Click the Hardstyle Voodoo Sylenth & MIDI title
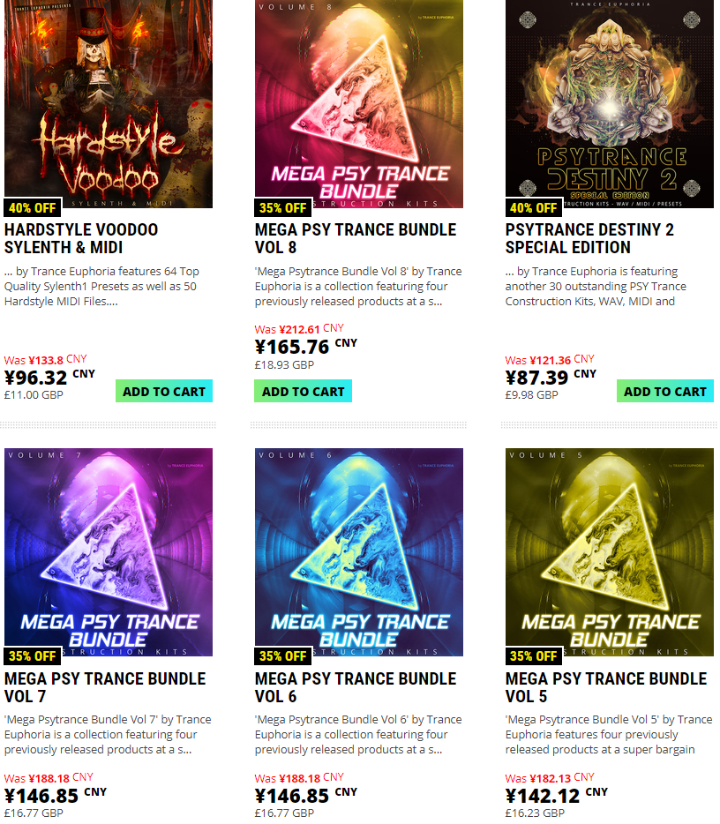Image resolution: width=720 pixels, height=824 pixels. point(81,238)
